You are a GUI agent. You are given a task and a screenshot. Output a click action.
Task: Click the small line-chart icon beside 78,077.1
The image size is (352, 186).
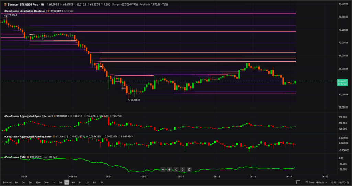pos(5,15)
